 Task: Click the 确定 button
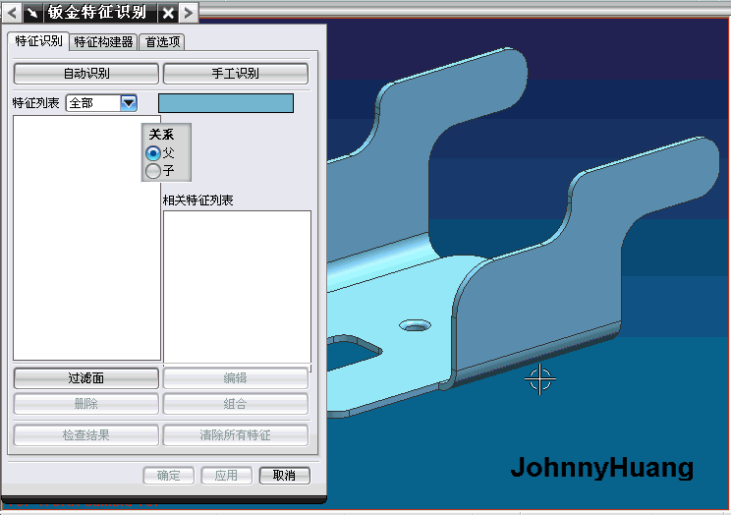pos(168,476)
